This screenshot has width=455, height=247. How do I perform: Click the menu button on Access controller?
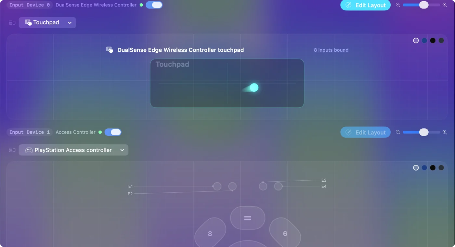248,218
